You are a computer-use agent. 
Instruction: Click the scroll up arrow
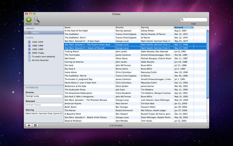coord(208,118)
